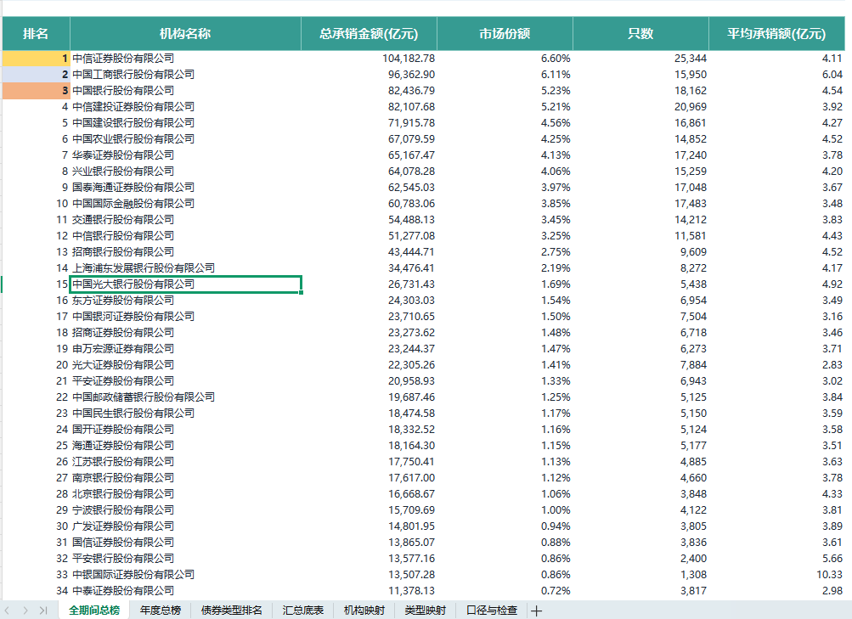Open the 年度总榜 sheet tab

pyautogui.click(x=161, y=611)
